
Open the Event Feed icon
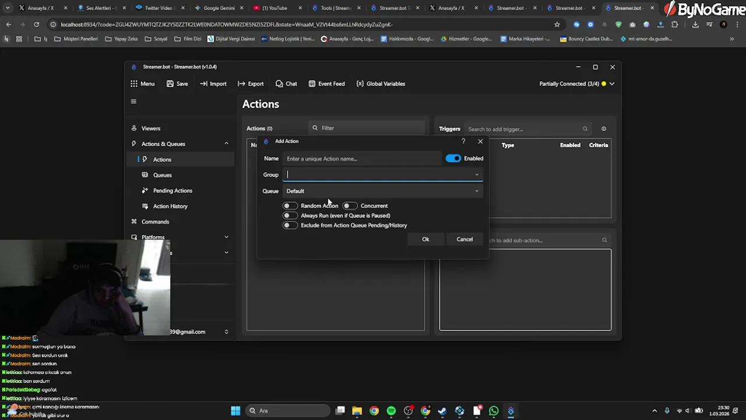click(x=312, y=83)
